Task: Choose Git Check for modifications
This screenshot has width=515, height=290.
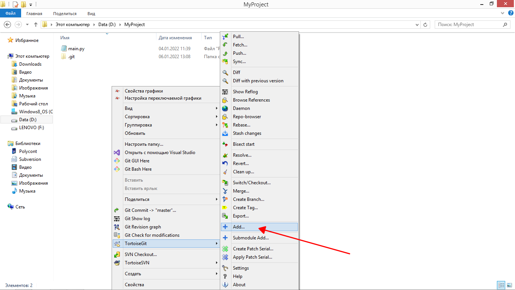Action: (166, 235)
